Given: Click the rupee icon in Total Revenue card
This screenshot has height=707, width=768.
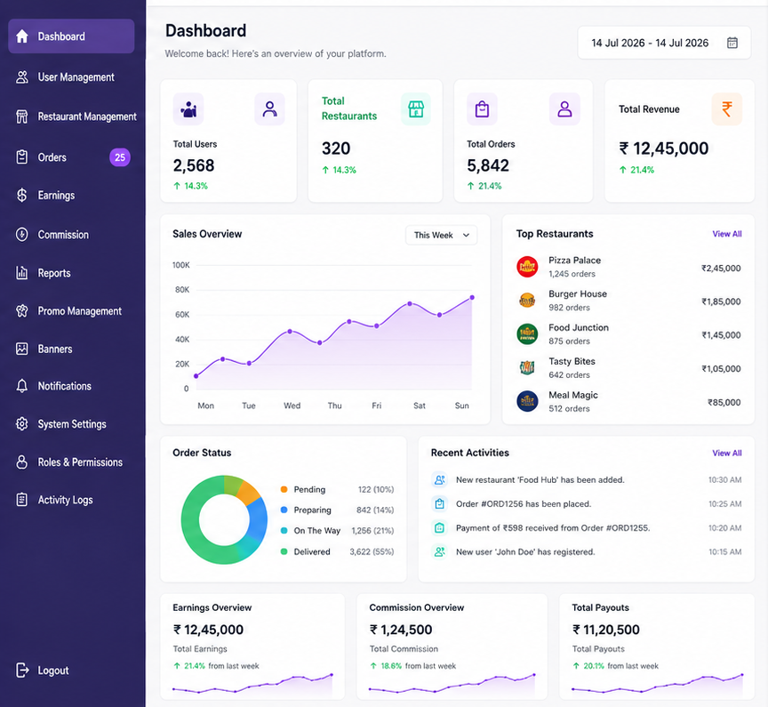Looking at the screenshot, I should point(727,108).
